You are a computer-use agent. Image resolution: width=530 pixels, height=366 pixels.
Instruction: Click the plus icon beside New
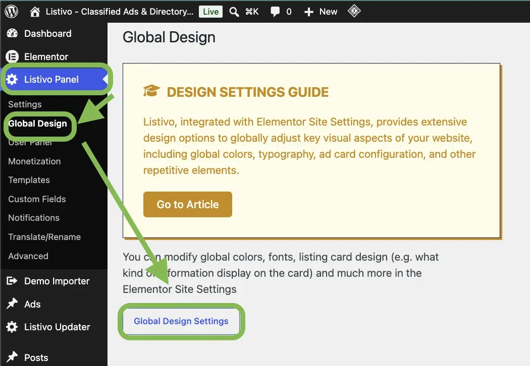coord(308,12)
